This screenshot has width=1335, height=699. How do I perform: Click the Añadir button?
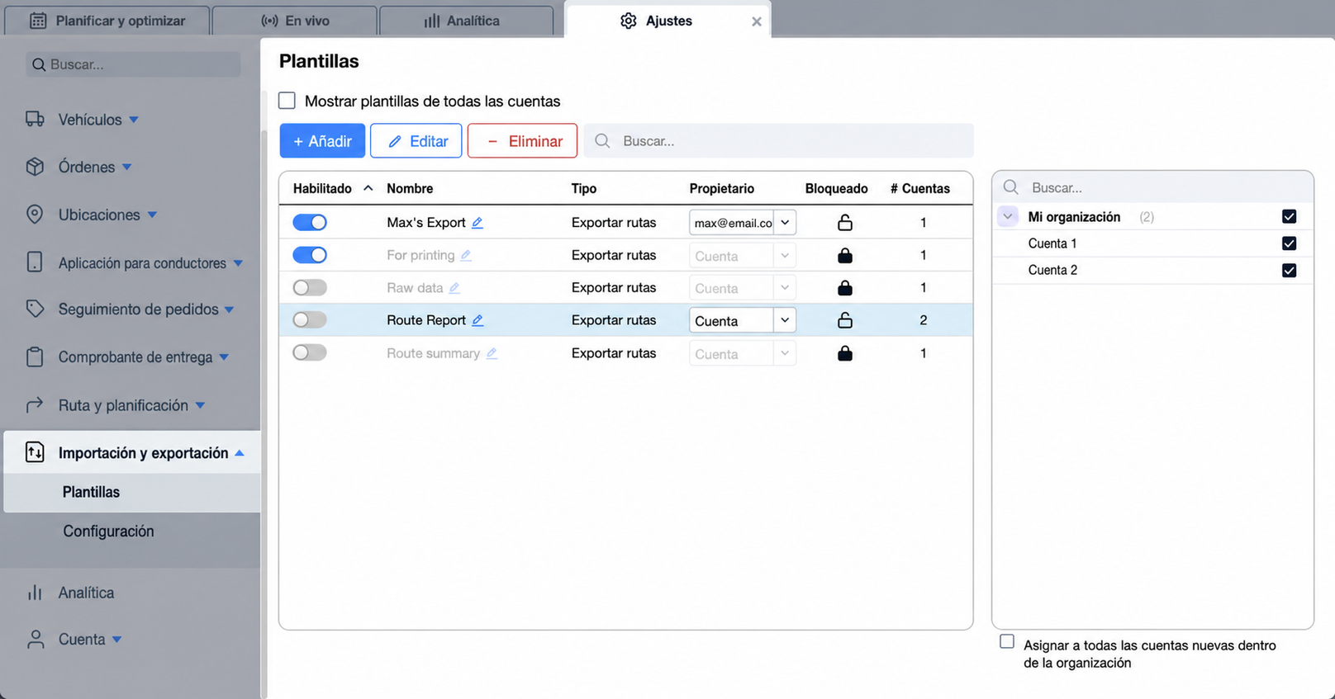coord(322,141)
